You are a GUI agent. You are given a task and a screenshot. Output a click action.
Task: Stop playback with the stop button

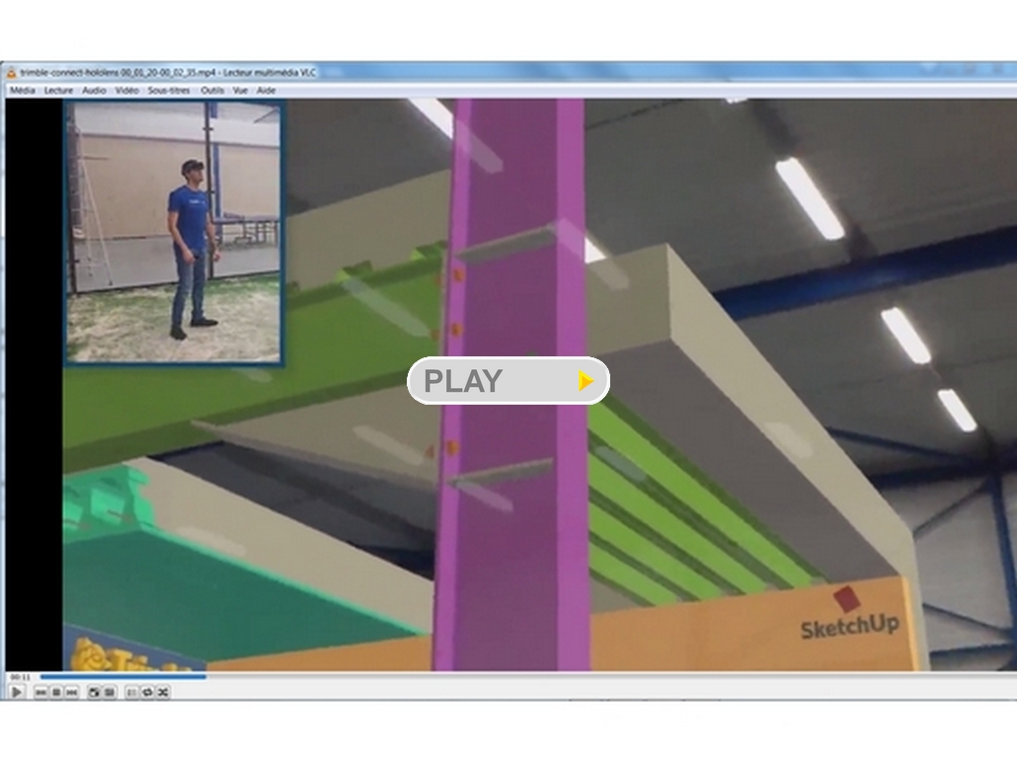pyautogui.click(x=56, y=693)
